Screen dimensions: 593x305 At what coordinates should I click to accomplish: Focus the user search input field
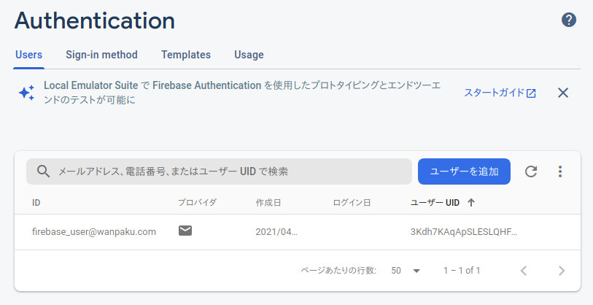[x=219, y=171]
